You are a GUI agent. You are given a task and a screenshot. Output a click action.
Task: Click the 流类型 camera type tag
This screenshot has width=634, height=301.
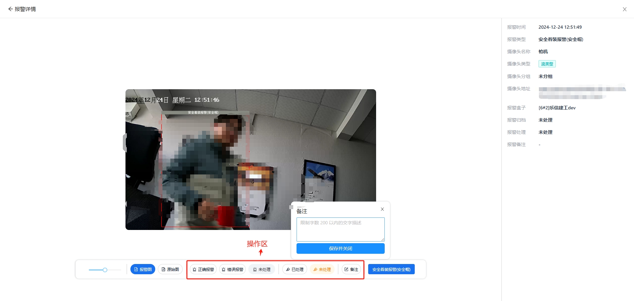(x=547, y=64)
